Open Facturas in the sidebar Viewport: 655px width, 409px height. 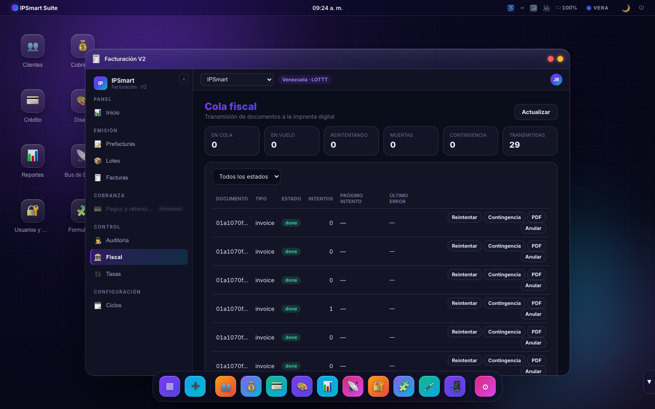pyautogui.click(x=139, y=178)
